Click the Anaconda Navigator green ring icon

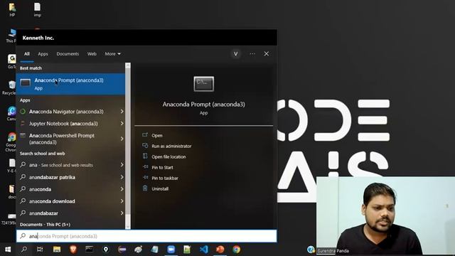point(23,112)
